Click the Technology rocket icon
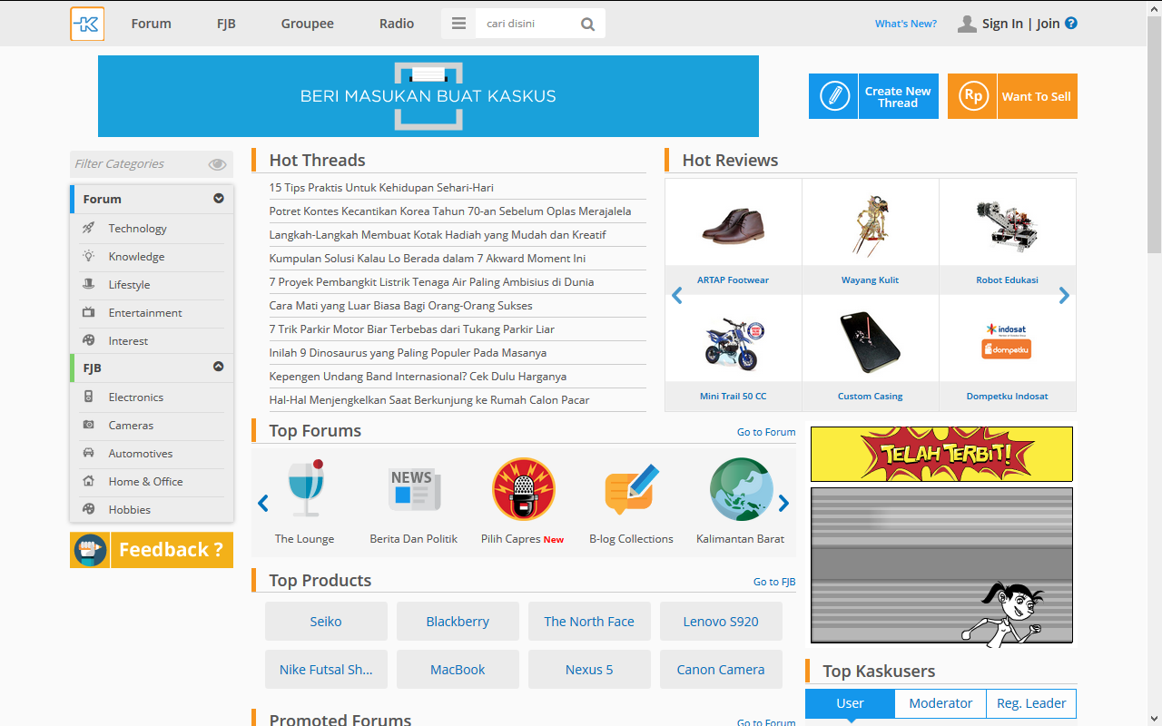This screenshot has width=1162, height=726. point(88,228)
